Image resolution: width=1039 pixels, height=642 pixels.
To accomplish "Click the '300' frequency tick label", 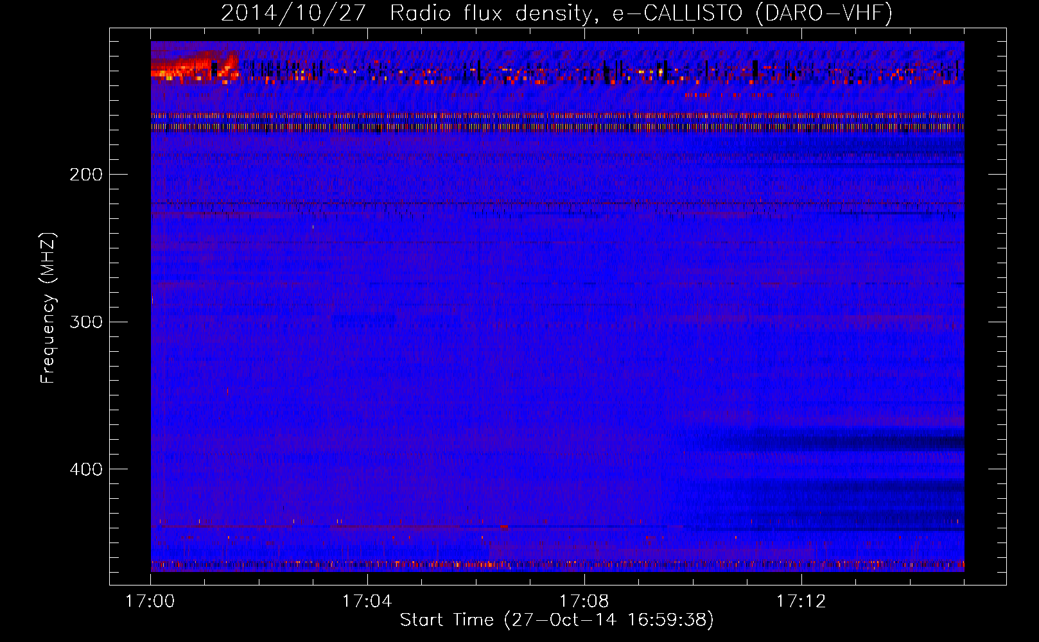I will (86, 322).
